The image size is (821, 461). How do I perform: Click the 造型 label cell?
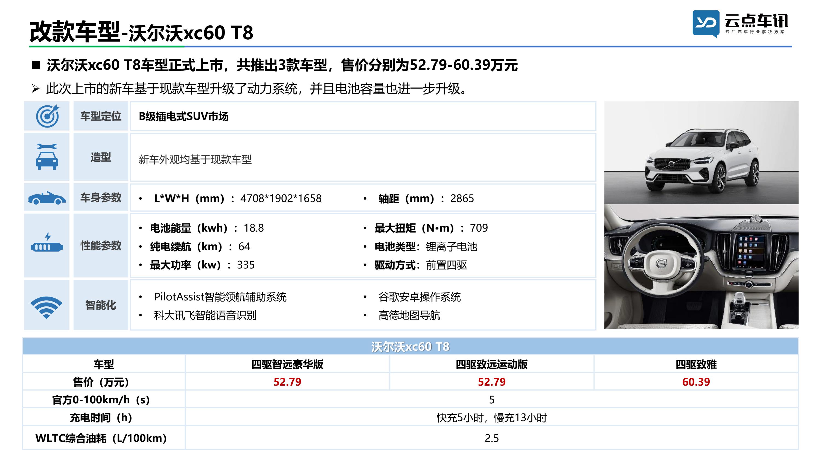tap(101, 157)
